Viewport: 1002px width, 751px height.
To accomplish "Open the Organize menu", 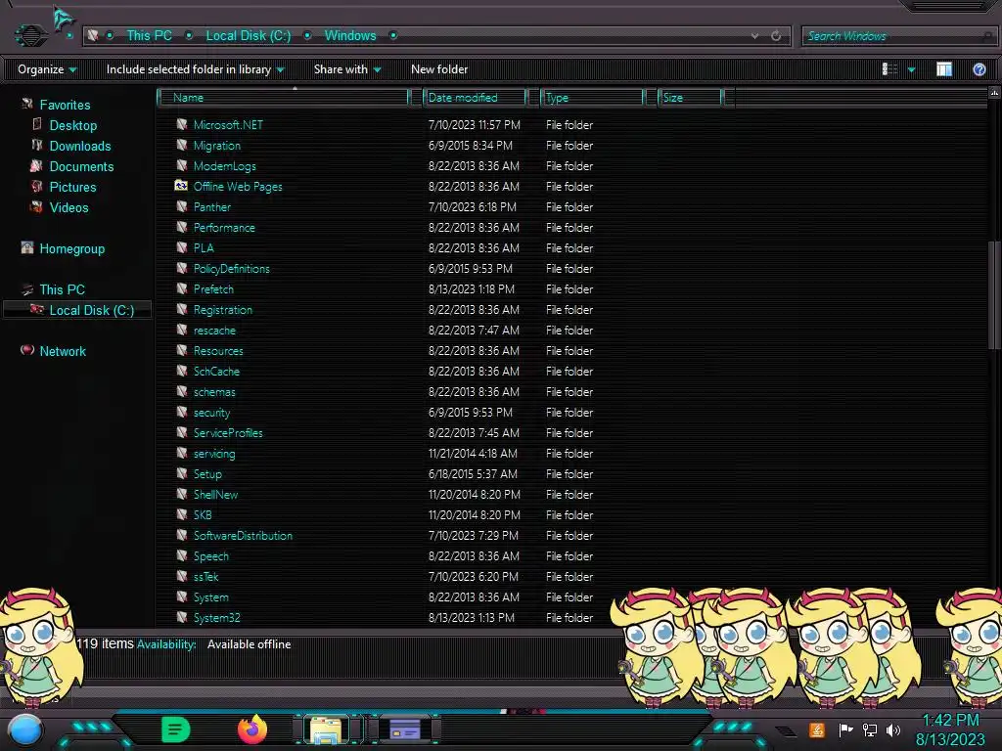I will (47, 69).
